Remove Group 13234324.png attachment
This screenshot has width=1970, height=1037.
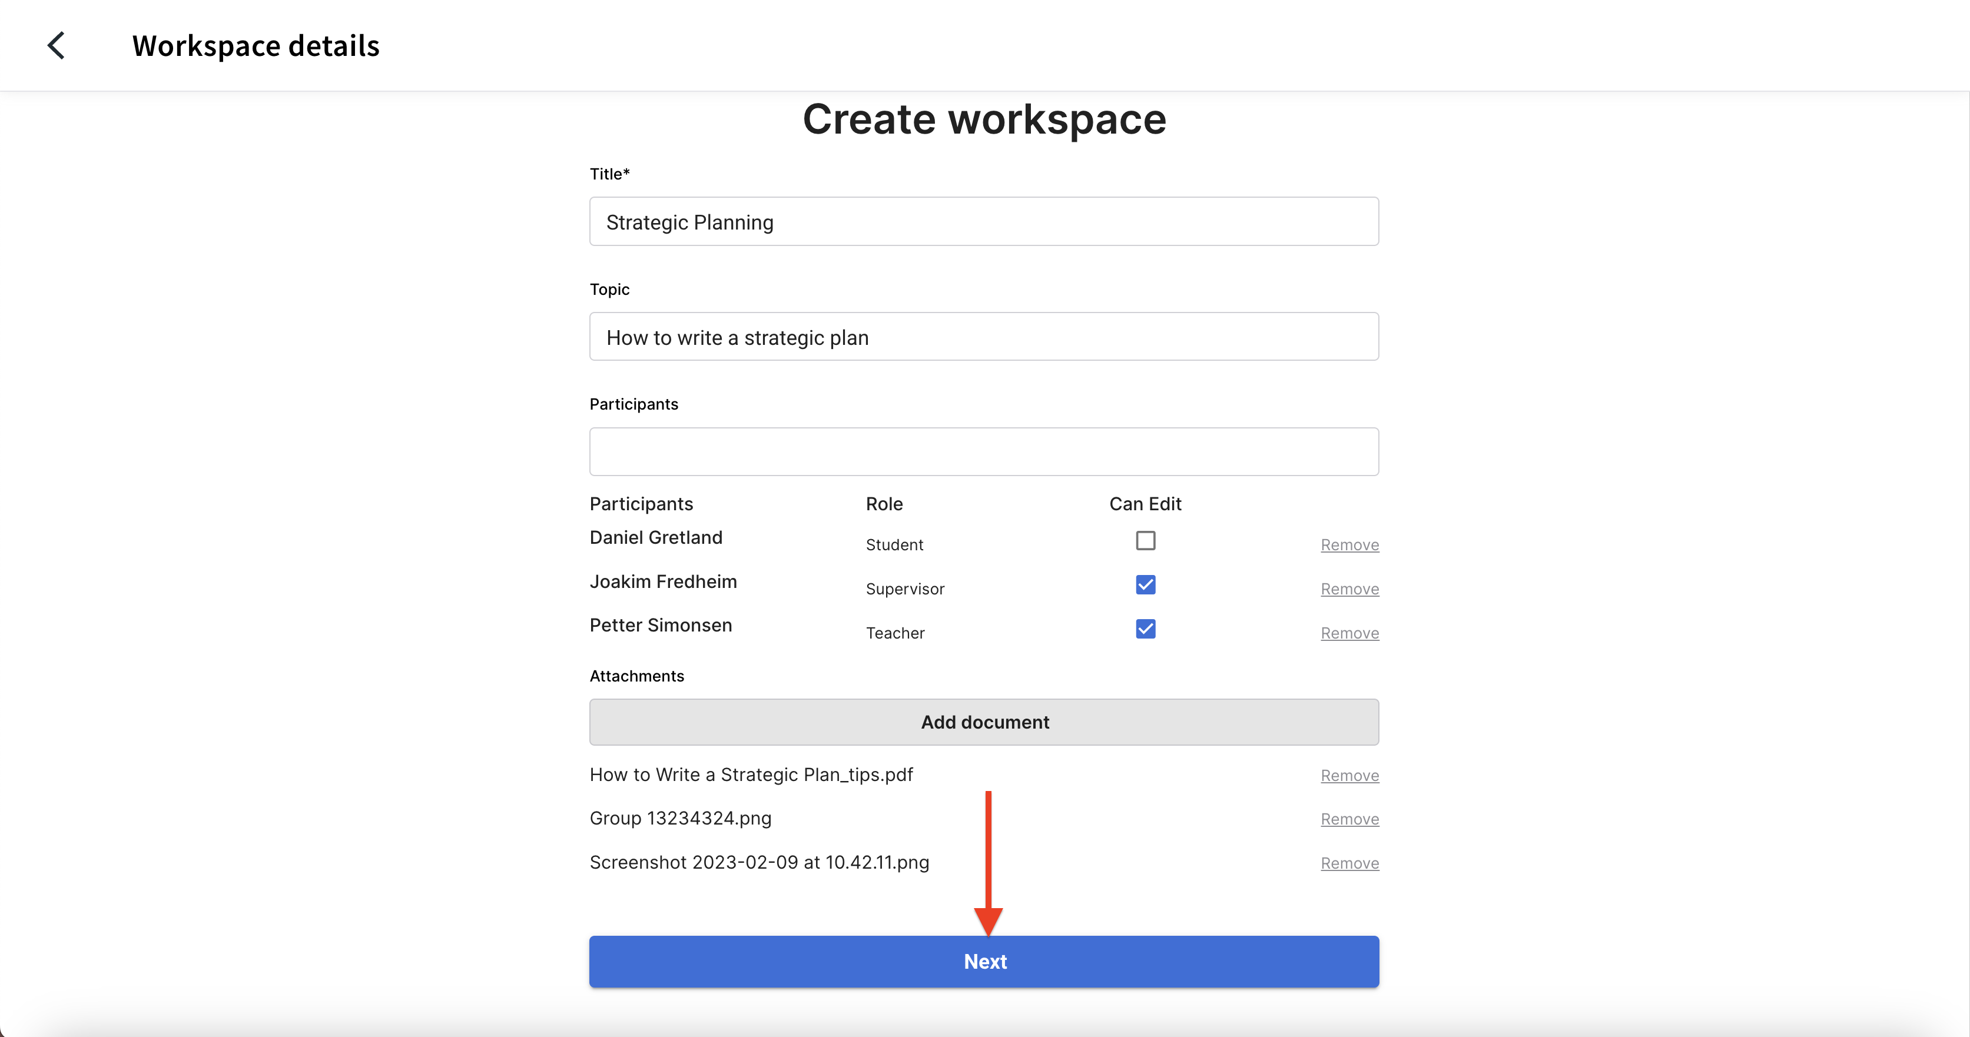pos(1349,819)
